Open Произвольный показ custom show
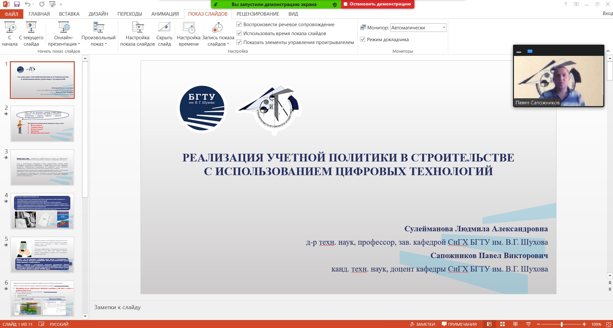 point(98,34)
